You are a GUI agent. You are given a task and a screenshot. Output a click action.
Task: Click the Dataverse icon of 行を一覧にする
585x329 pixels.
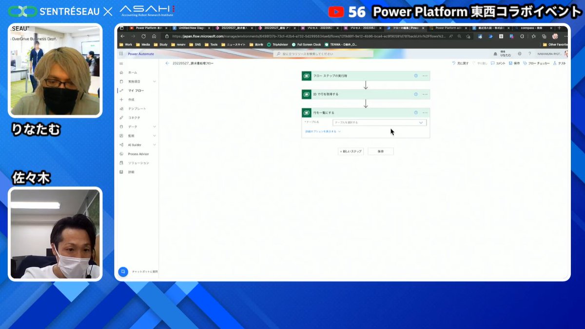coord(306,112)
